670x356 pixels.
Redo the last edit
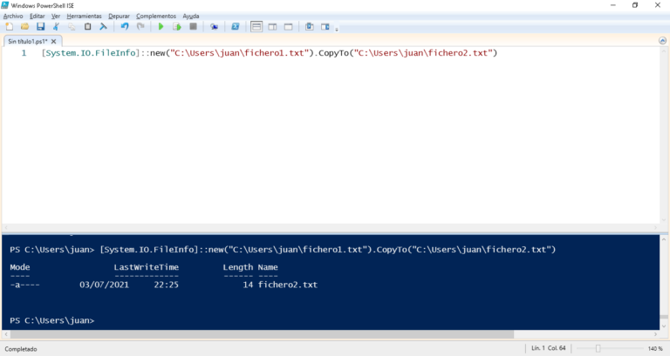[x=140, y=27]
